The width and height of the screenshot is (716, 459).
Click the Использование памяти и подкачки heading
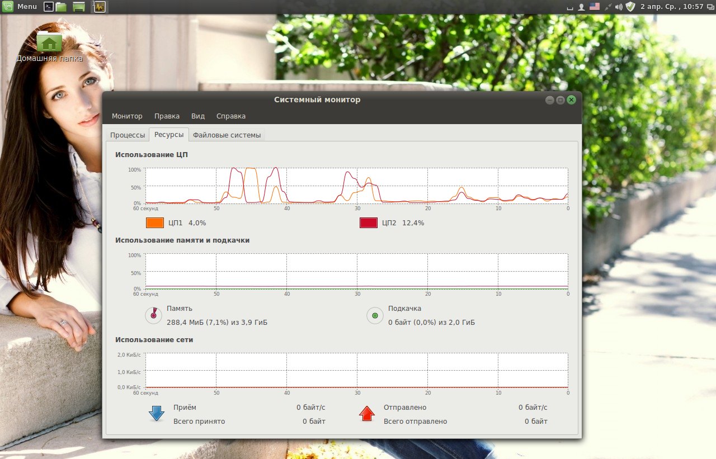click(x=182, y=240)
